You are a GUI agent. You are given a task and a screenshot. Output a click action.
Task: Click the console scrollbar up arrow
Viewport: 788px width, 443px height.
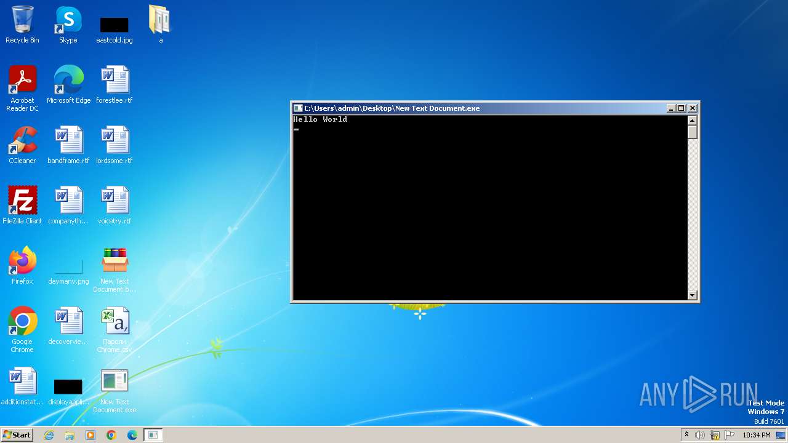[x=693, y=120]
